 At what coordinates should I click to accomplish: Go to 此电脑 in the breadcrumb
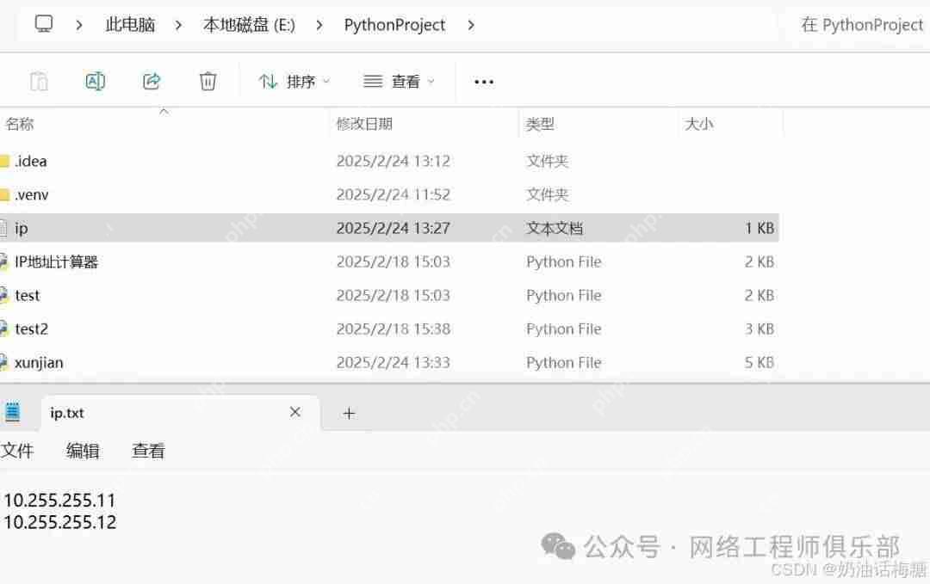[x=130, y=25]
